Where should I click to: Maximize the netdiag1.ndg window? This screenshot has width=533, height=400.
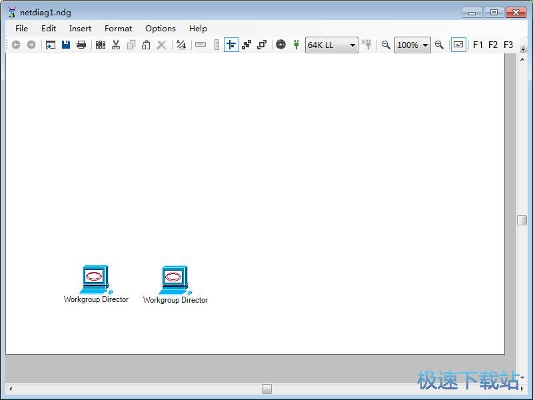coord(494,13)
